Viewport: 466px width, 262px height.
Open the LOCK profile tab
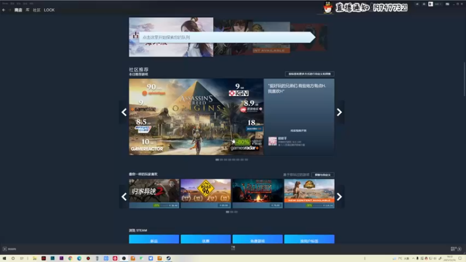pyautogui.click(x=49, y=10)
